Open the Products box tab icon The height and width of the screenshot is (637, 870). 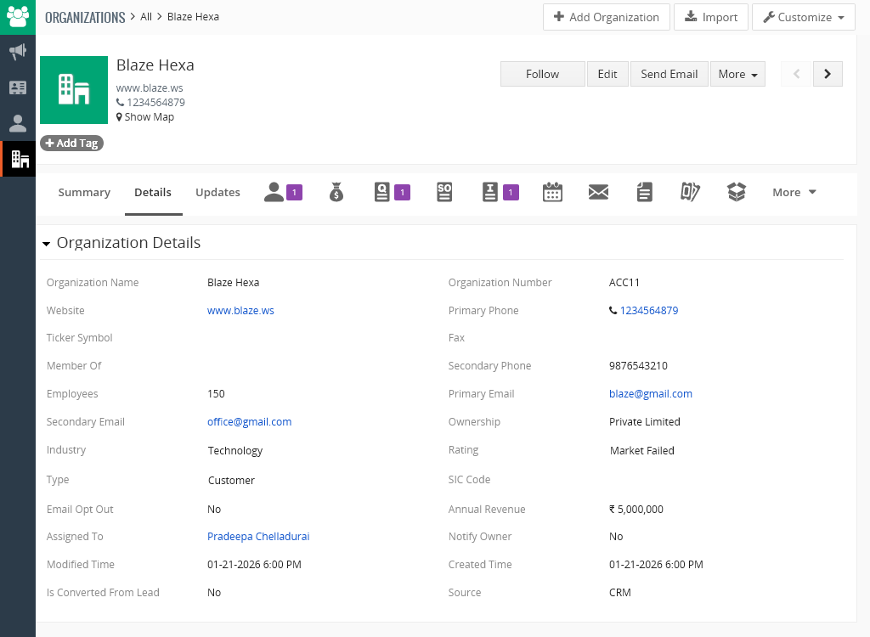pyautogui.click(x=737, y=192)
